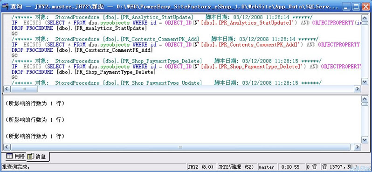Screen dimensions: 372x172
Task: Click the SQL editor horizontal scrollbar thumb
Action: point(24,89)
